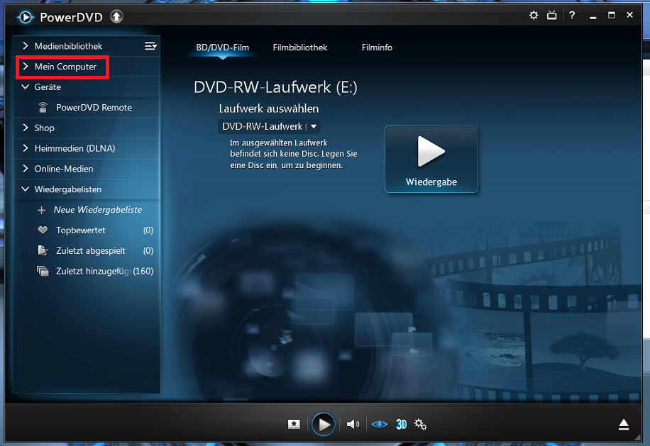Minimize the PowerDVD window

(x=593, y=16)
